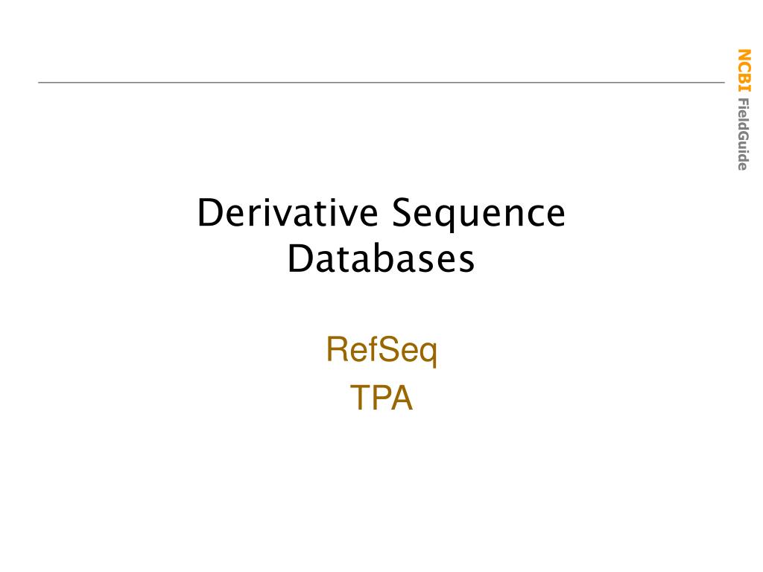Click the word Sequence in the title
This screenshot has width=763, height=572.
pos(478,215)
